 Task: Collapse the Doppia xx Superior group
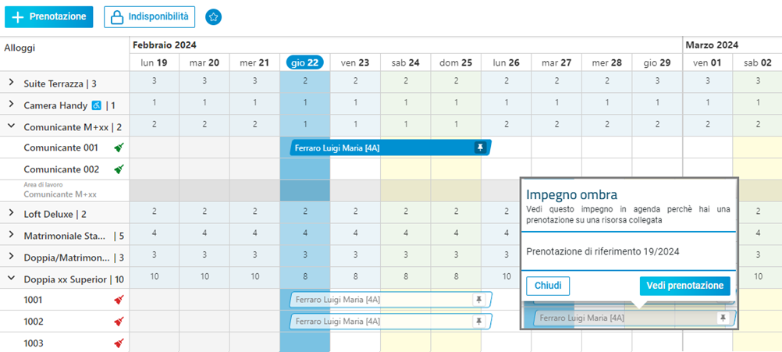tap(11, 279)
